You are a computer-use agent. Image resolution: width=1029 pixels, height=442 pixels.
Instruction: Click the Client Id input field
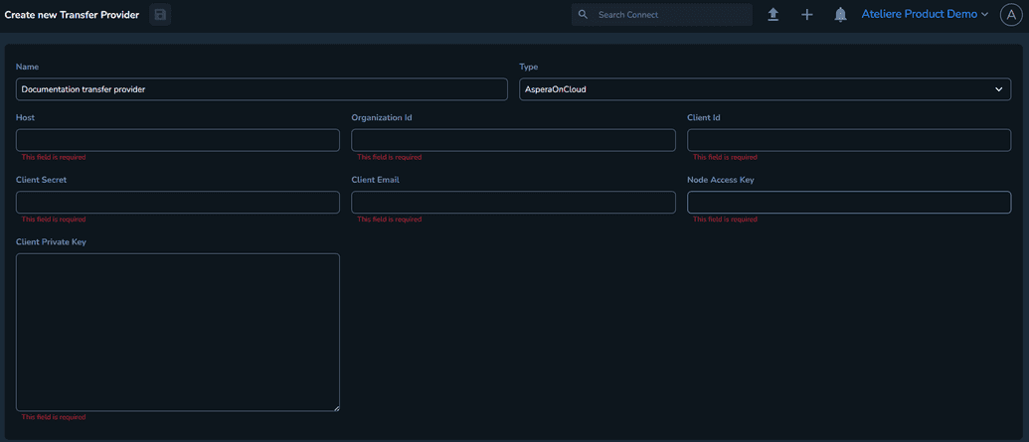pyautogui.click(x=849, y=140)
